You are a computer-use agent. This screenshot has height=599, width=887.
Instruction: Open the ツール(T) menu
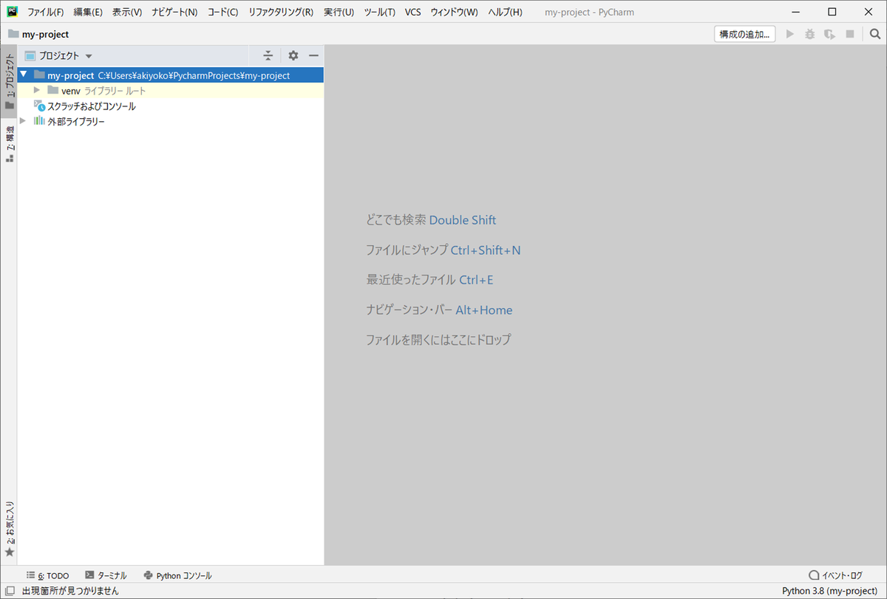379,13
